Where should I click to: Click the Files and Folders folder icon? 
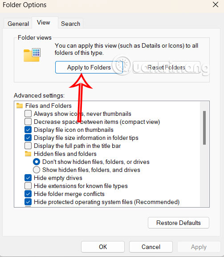(x=20, y=106)
